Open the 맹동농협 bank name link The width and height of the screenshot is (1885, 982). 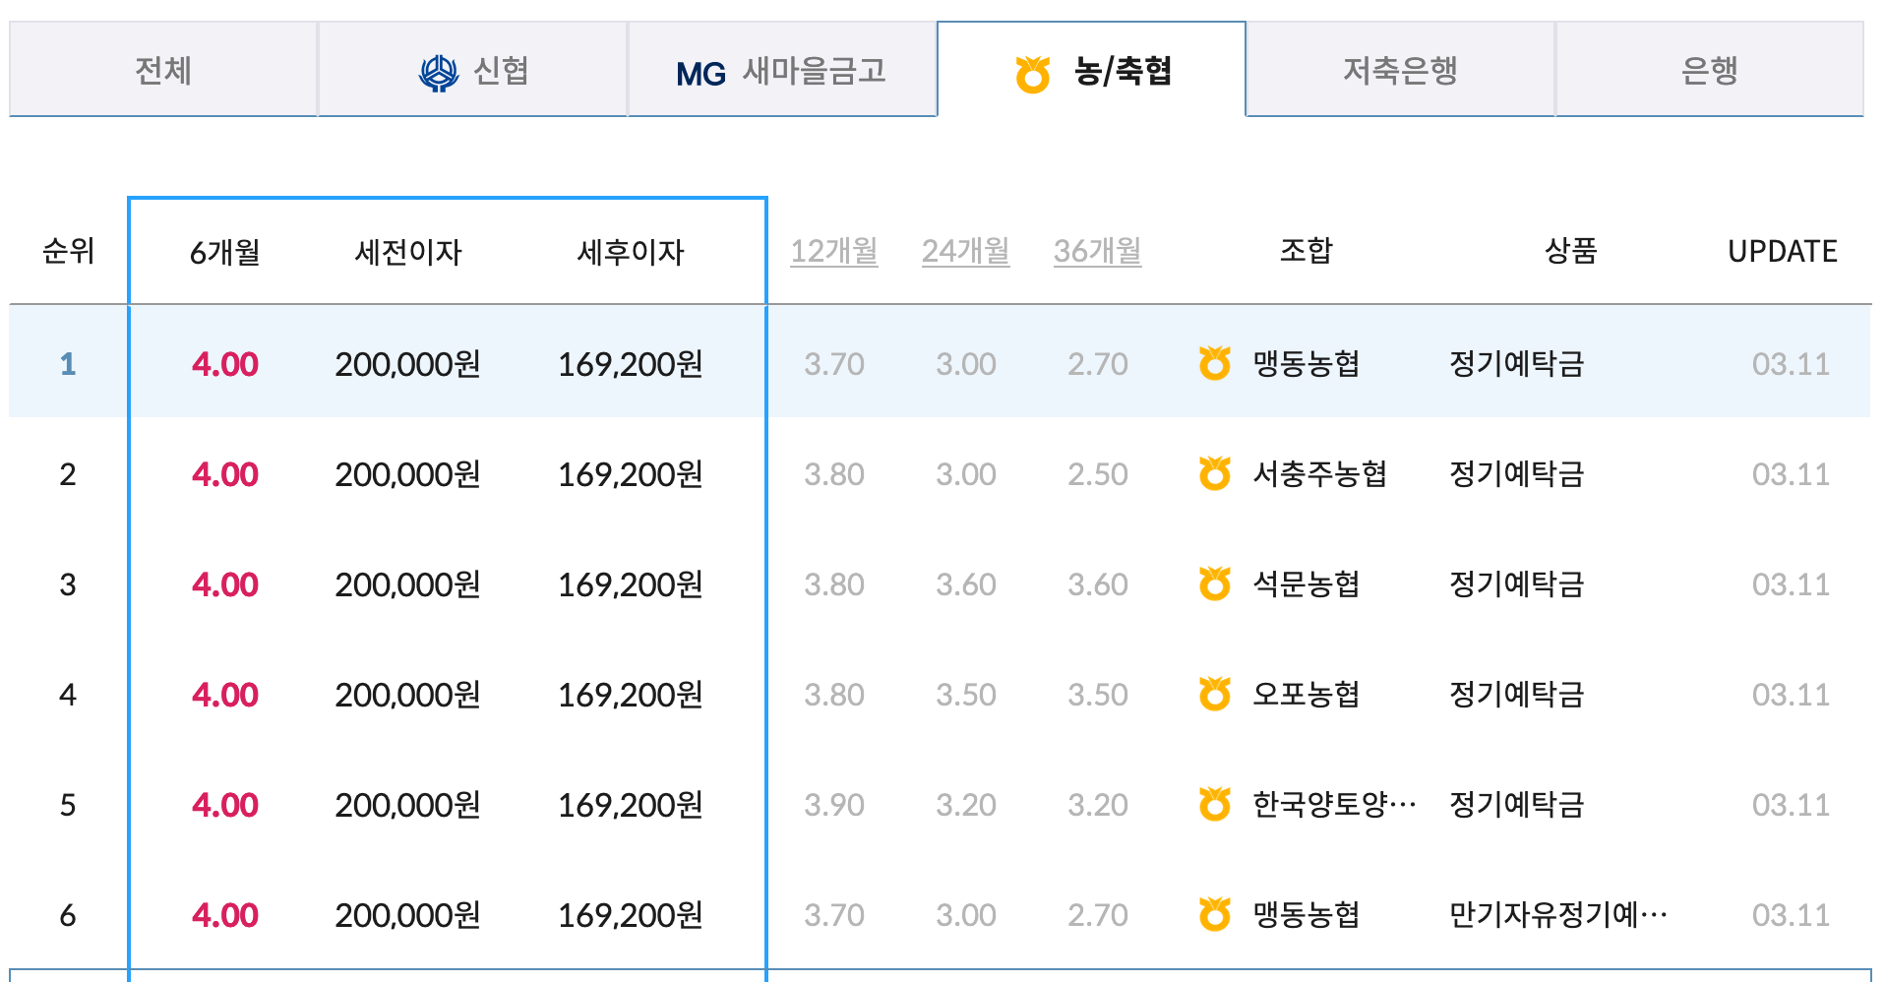[1307, 363]
